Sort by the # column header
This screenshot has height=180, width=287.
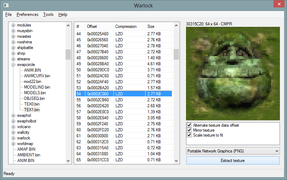(79, 26)
